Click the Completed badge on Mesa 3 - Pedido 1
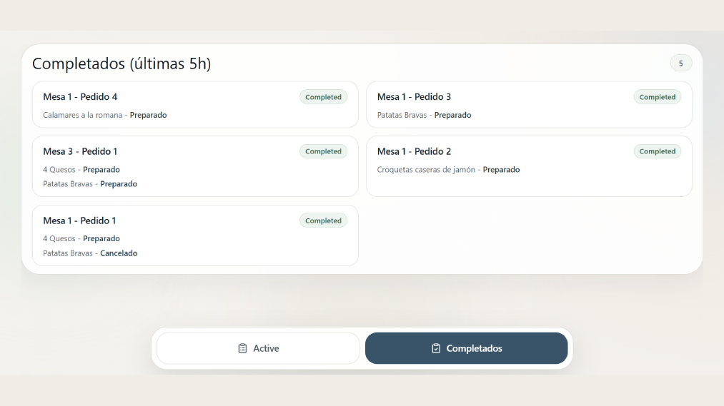Viewport: 724px width, 406px height. pos(323,151)
